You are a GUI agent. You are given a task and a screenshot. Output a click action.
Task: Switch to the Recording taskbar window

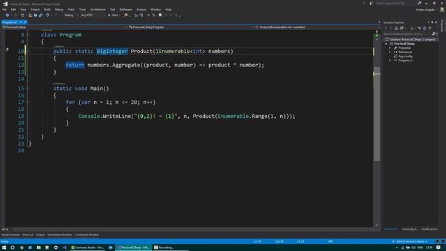tap(171, 248)
